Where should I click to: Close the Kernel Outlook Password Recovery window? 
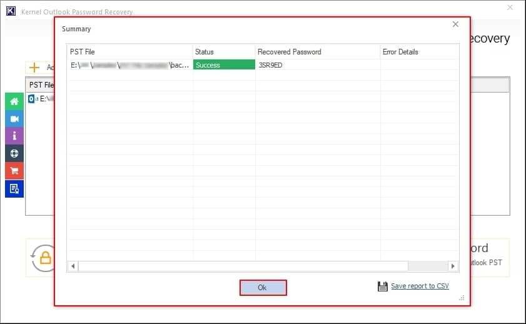[x=510, y=7]
